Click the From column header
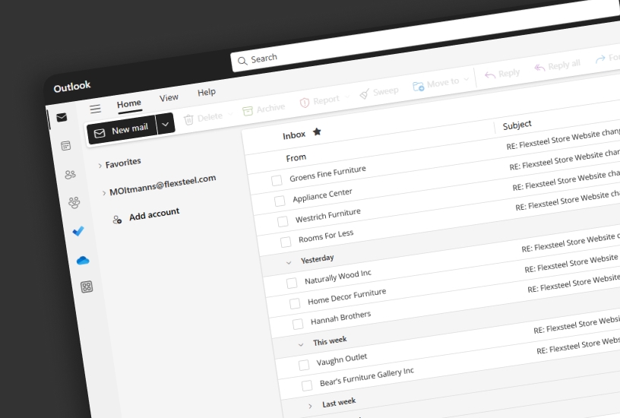The height and width of the screenshot is (418, 620). point(296,158)
